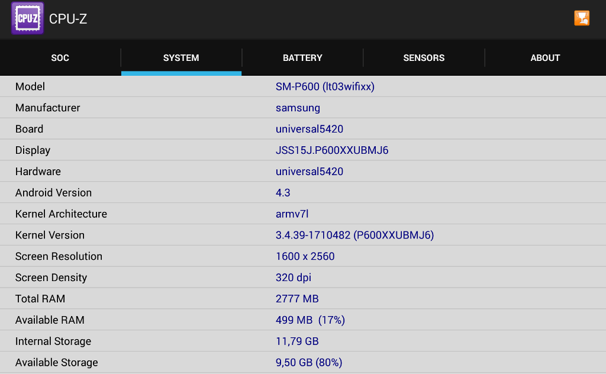Click the CPU-Z app logo icon
Image resolution: width=606 pixels, height=374 pixels.
pos(27,18)
